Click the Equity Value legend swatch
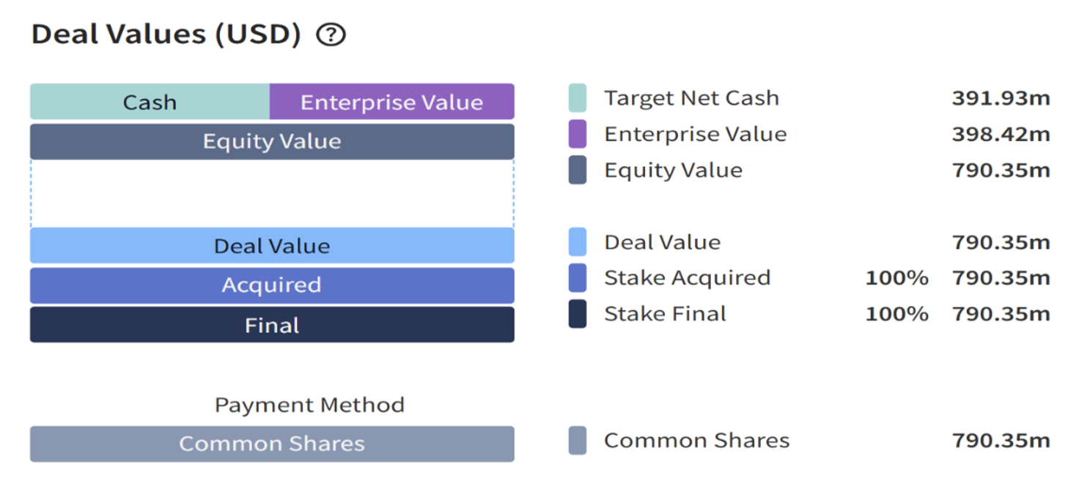Image resolution: width=1079 pixels, height=481 pixels. coord(577,170)
